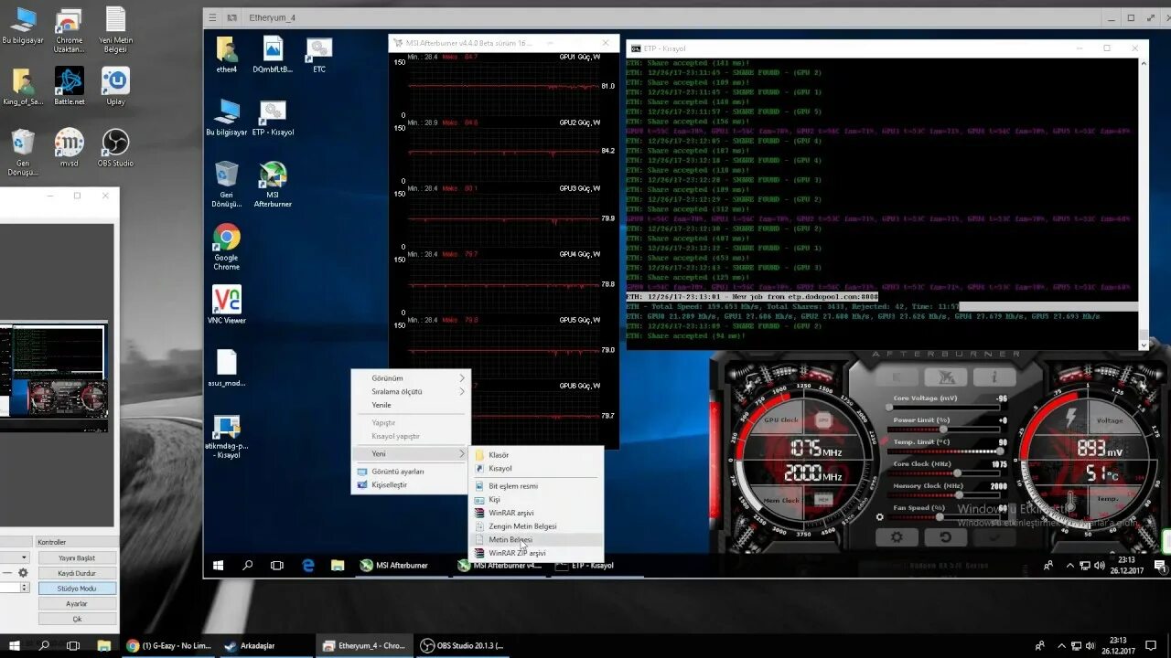1171x658 pixels.
Task: Open Afterburner info i button
Action: [994, 377]
